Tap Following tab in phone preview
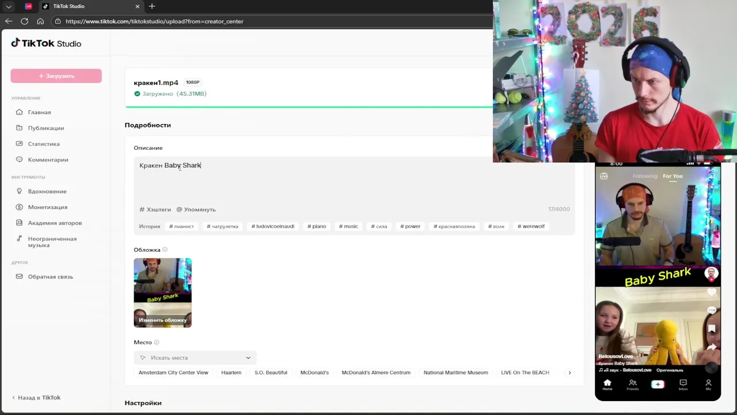Screen dimensions: 737x415 pyautogui.click(x=645, y=176)
